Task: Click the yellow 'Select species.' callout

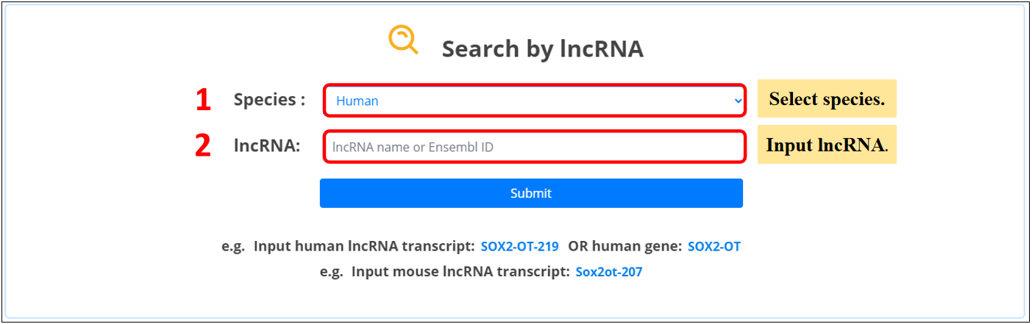Action: (x=827, y=99)
